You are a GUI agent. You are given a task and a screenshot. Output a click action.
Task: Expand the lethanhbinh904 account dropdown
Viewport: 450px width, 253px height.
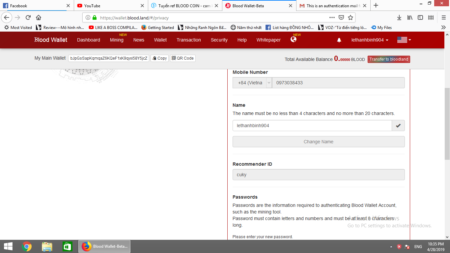coord(370,40)
